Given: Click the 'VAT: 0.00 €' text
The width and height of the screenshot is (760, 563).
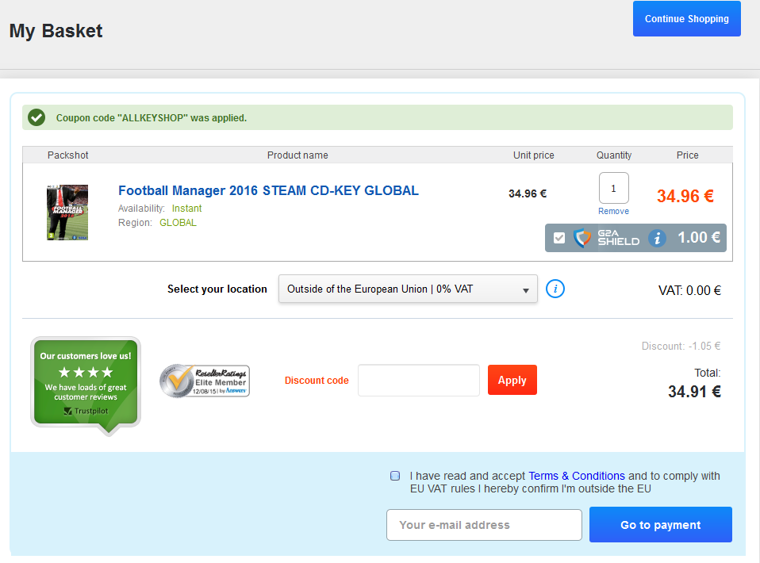Looking at the screenshot, I should click(689, 290).
